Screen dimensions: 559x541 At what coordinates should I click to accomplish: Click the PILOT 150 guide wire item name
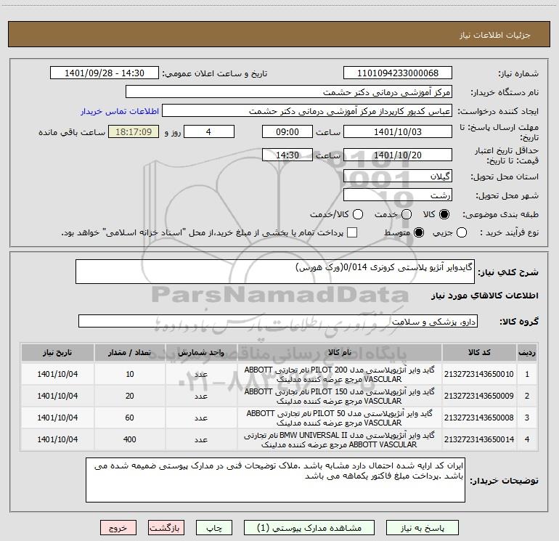coord(340,396)
